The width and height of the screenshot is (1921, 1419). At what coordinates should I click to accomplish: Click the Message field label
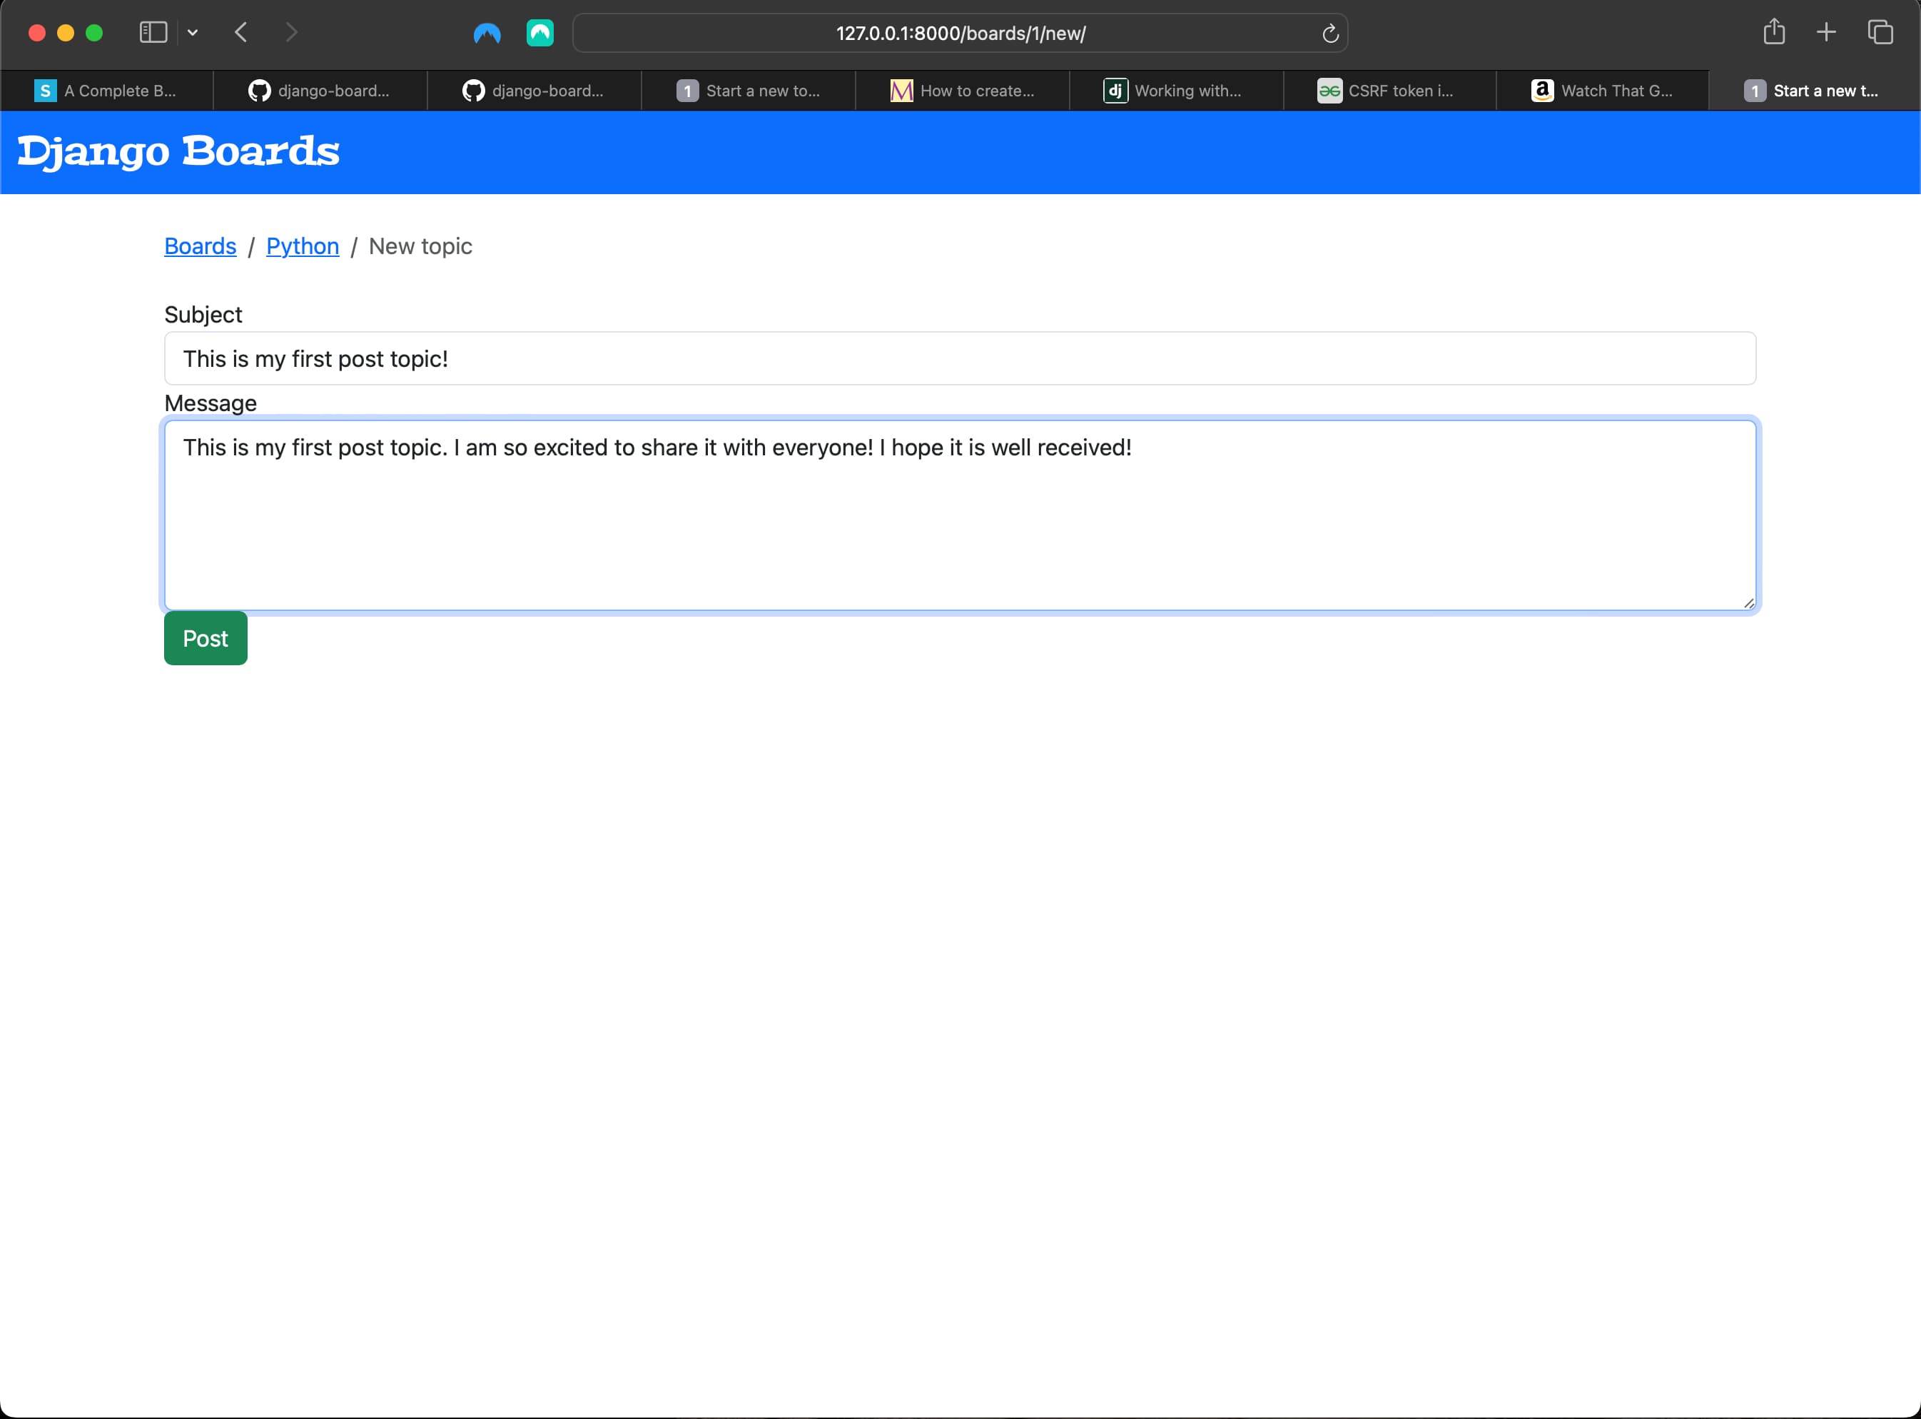pos(211,403)
